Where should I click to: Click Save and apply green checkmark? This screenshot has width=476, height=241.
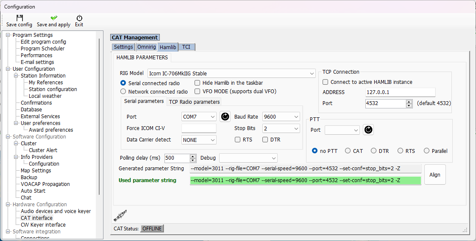click(54, 18)
